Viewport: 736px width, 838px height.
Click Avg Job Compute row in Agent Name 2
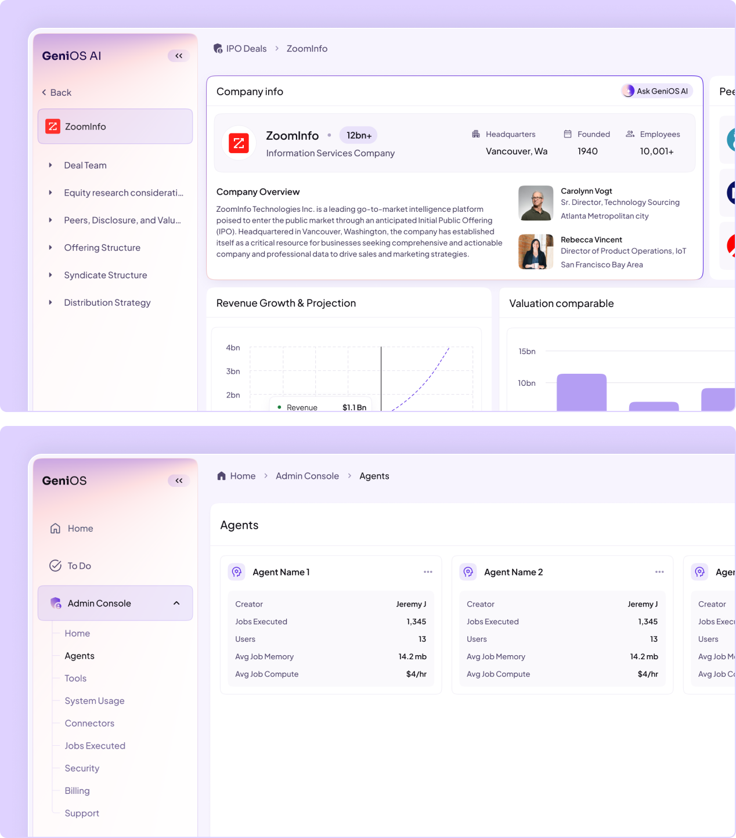[562, 674]
